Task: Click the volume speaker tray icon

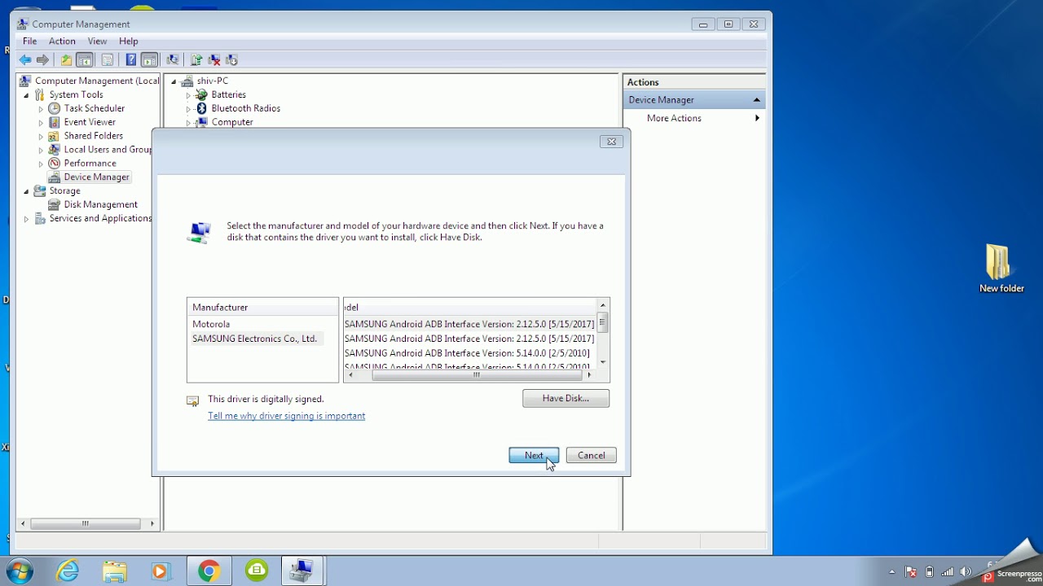Action: coord(966,572)
